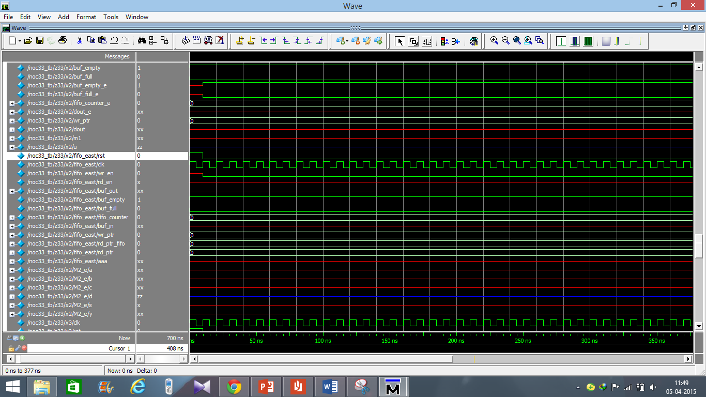
Task: Click Zoom In on Active Cursor icon
Action: pyautogui.click(x=528, y=40)
